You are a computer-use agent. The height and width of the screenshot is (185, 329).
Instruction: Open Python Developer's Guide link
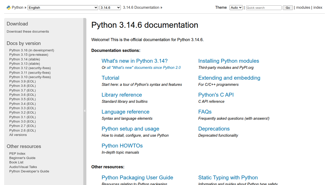pyautogui.click(x=29, y=171)
